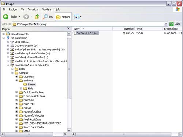Click the studfelles$ (K:) network drive icon
Image resolution: width=183 pixels, height=137 pixels.
(x=12, y=53)
